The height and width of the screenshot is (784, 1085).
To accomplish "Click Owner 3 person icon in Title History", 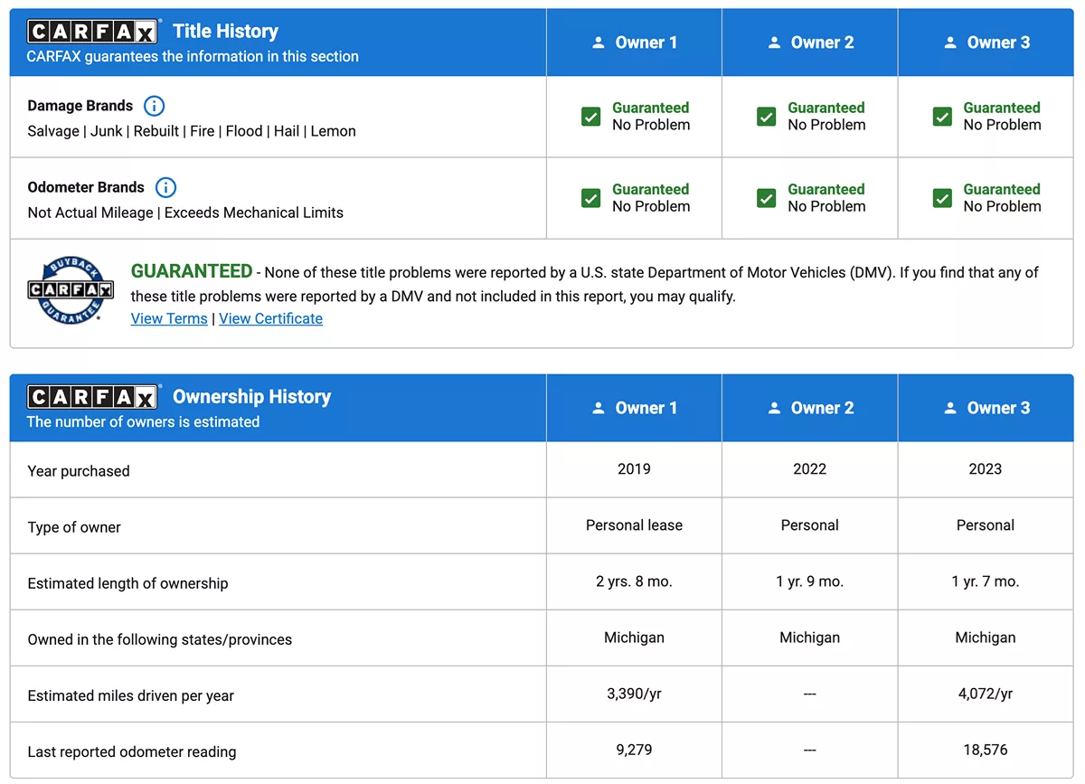I will click(949, 43).
